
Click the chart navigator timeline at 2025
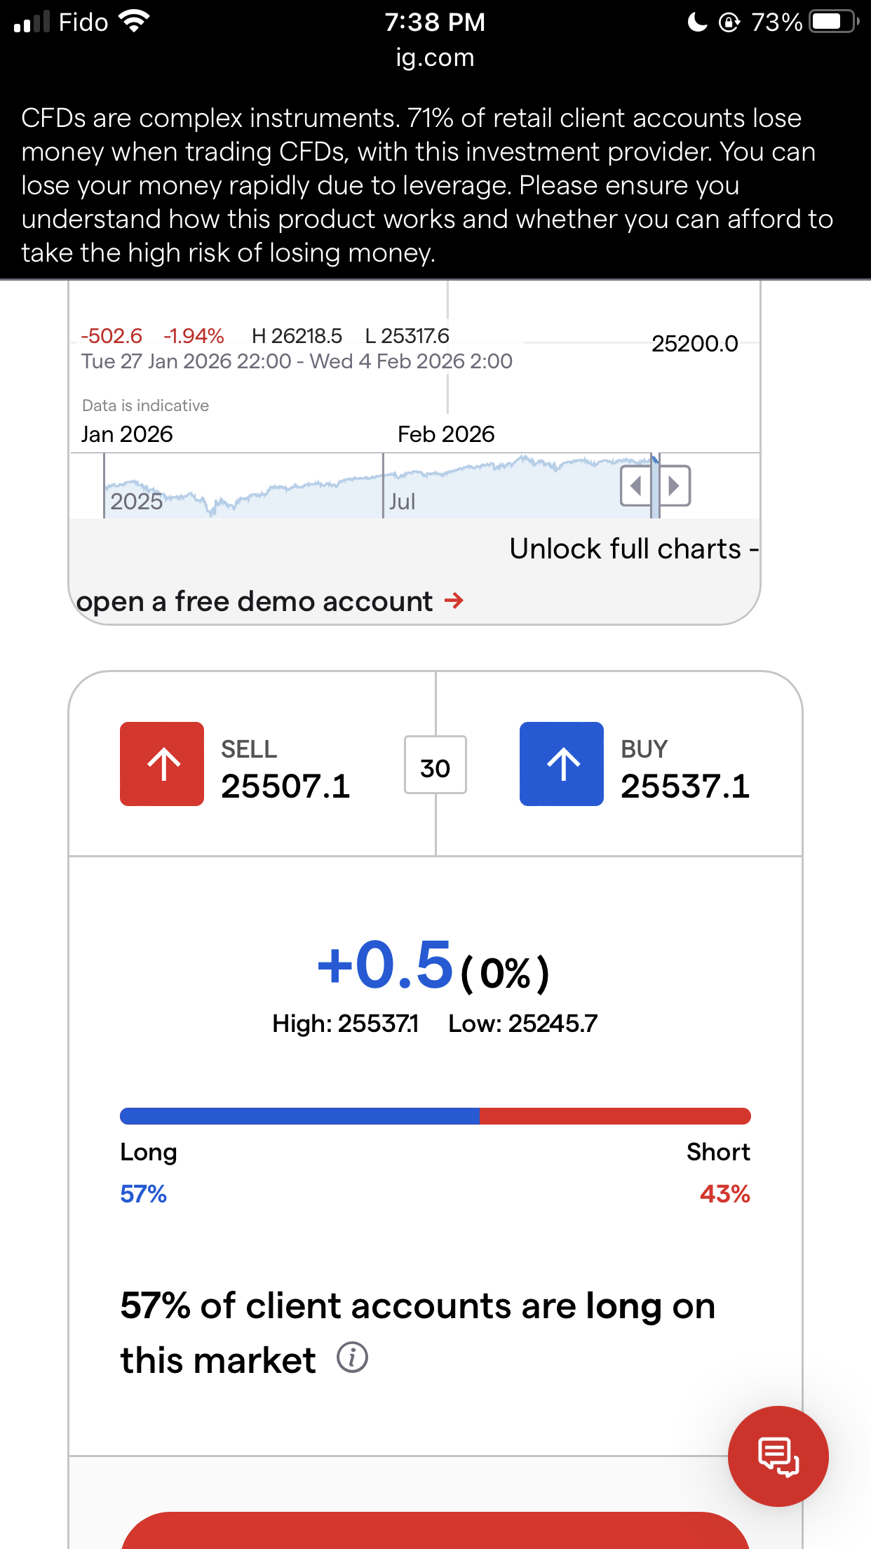(x=137, y=502)
